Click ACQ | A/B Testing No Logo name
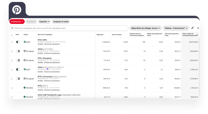Screen dimensions: 208x114 (50, 95)
